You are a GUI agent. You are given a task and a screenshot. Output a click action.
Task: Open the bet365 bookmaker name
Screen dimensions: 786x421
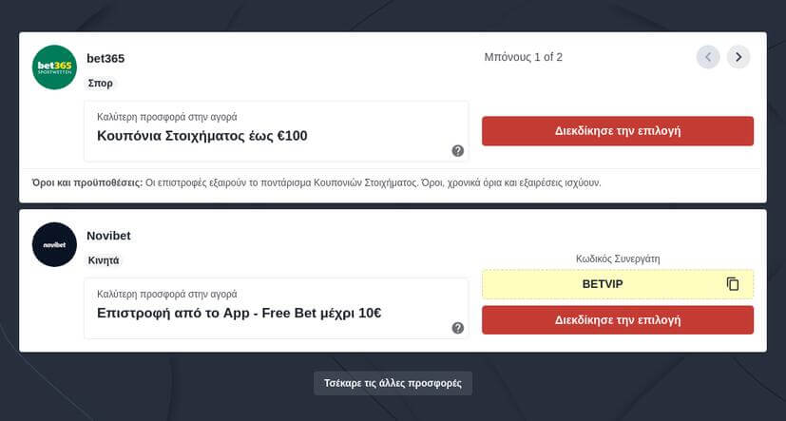(105, 59)
